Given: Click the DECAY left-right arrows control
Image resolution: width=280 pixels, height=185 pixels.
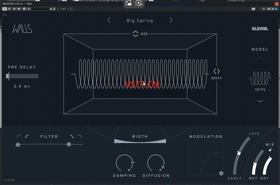Looking at the screenshot, I should (x=216, y=72).
